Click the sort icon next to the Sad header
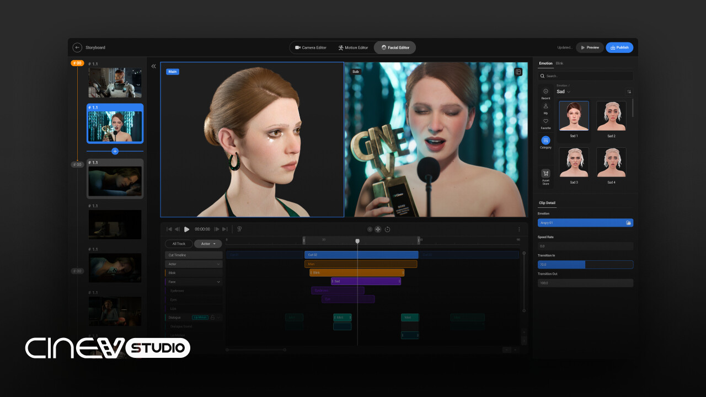The width and height of the screenshot is (706, 397). click(x=629, y=91)
